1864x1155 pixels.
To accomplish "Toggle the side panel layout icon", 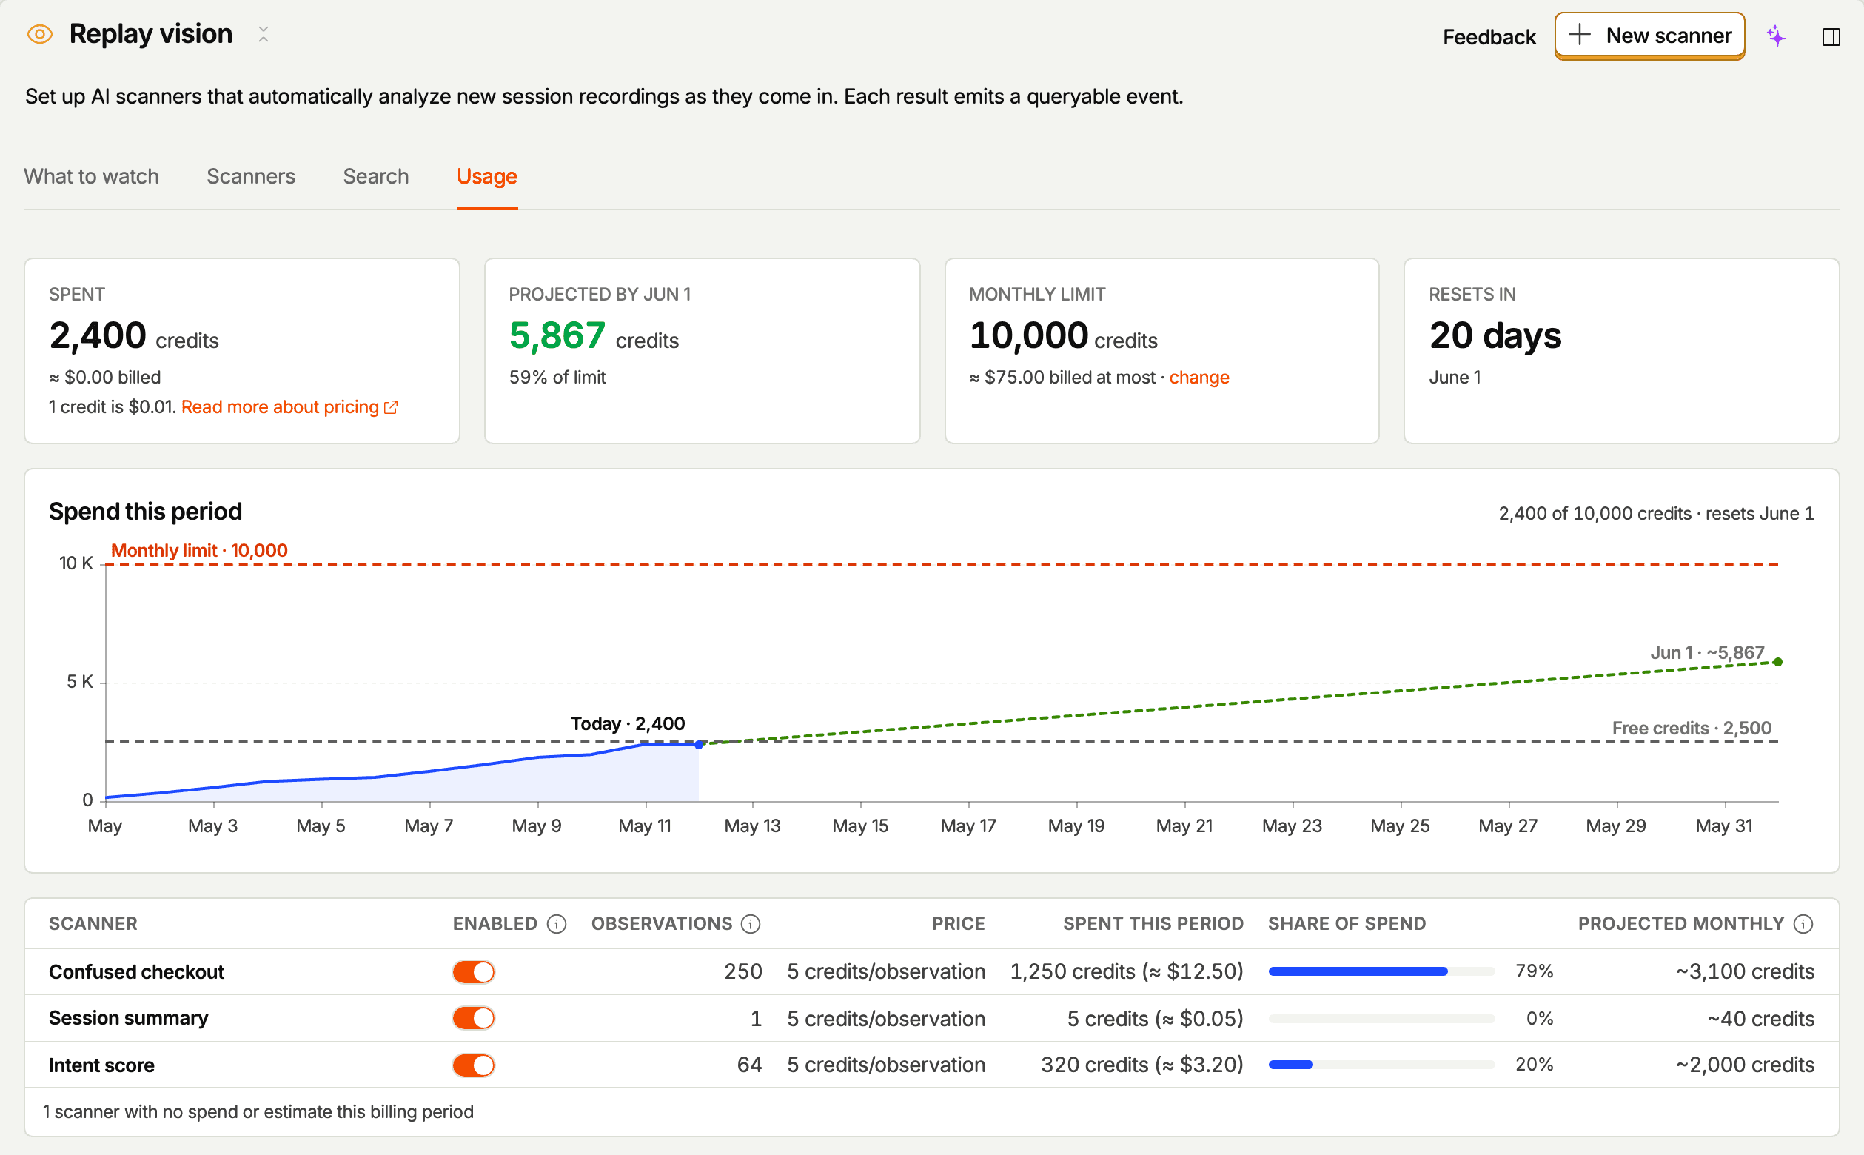I will point(1831,37).
